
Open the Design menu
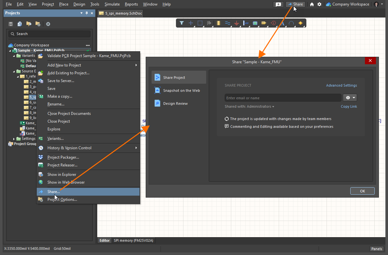tap(79, 4)
